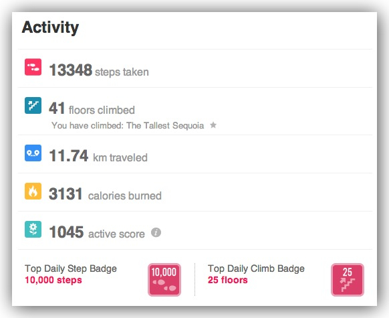Click the orange calories burned flame icon
Screen dimensions: 389x318
[x=33, y=191]
